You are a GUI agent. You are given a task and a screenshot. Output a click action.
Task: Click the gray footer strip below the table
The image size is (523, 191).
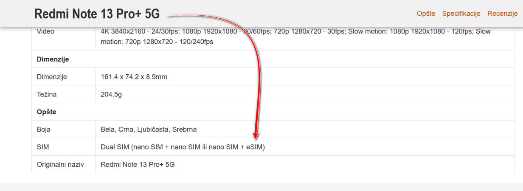261,187
